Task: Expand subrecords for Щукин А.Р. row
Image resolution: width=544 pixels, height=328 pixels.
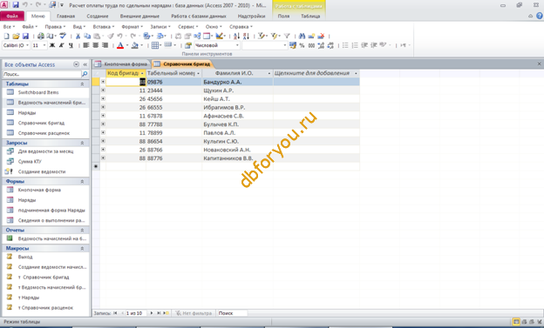Action: 103,90
